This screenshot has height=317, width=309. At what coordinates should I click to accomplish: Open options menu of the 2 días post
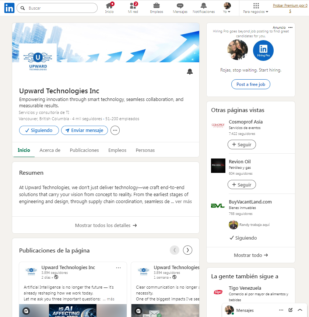[118, 268]
